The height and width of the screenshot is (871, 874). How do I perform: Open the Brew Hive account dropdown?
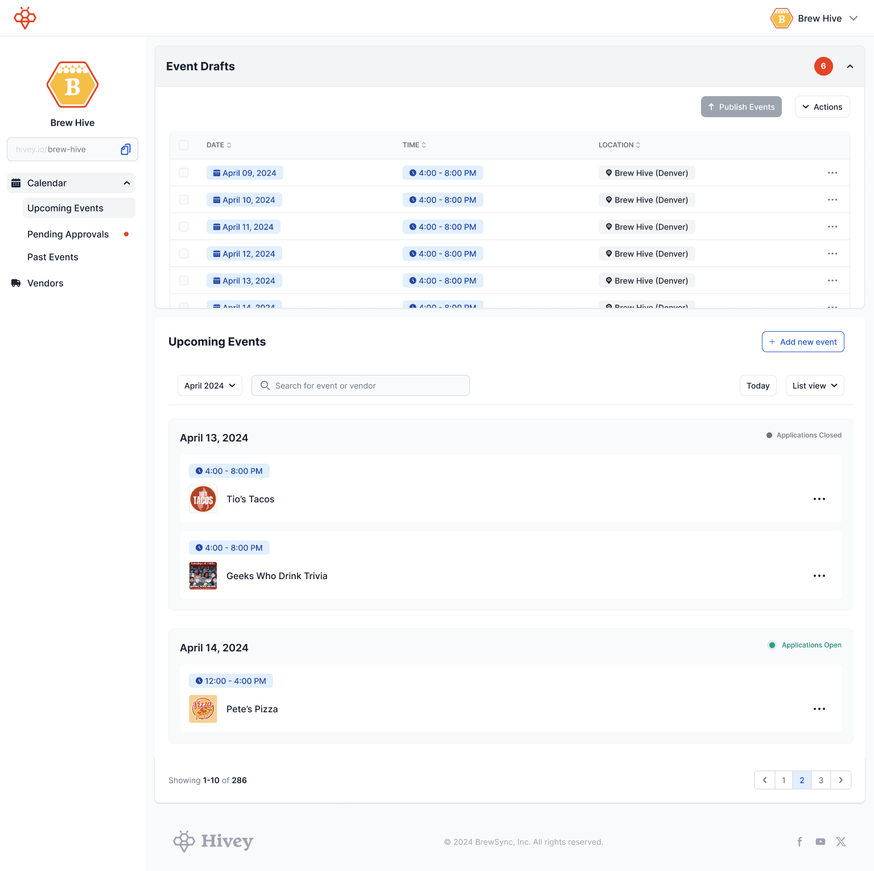[814, 18]
